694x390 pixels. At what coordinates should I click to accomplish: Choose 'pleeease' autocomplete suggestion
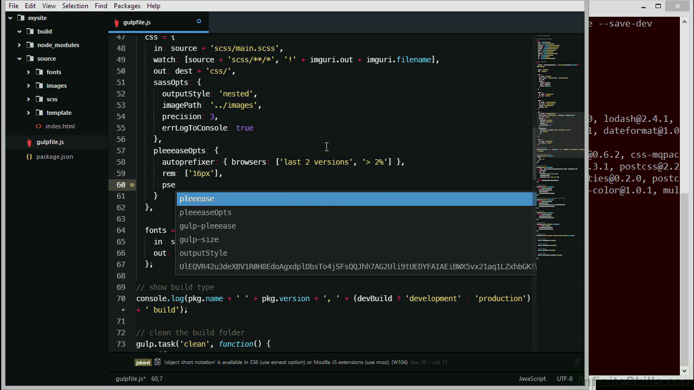click(355, 199)
